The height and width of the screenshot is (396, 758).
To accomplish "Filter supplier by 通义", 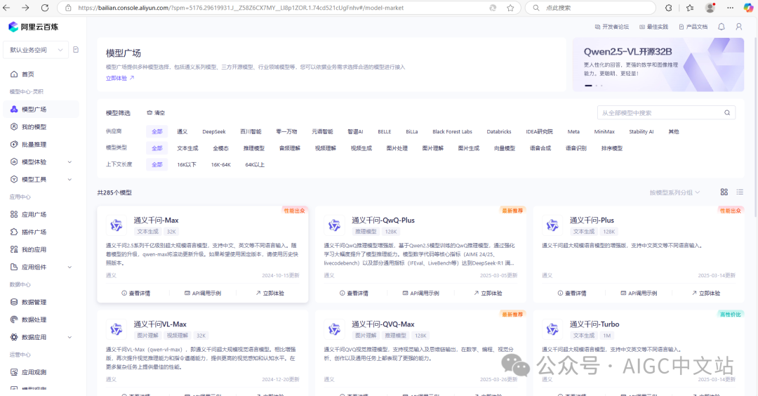I will [182, 131].
